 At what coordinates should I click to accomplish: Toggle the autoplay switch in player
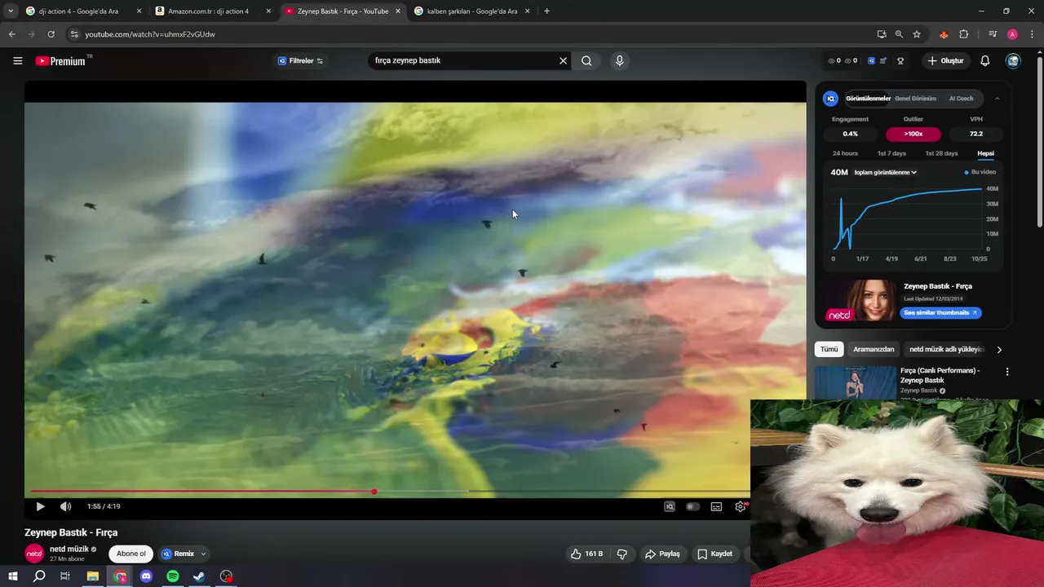pos(692,506)
